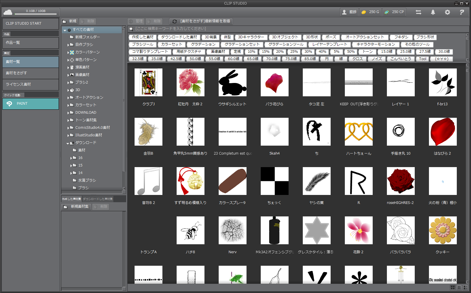Screen dimensions: 471x293
Task: Switch to ダウンロードした素材集 tab
Action: [98, 199]
